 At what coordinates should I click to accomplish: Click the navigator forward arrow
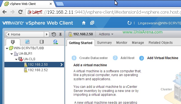click(47, 34)
